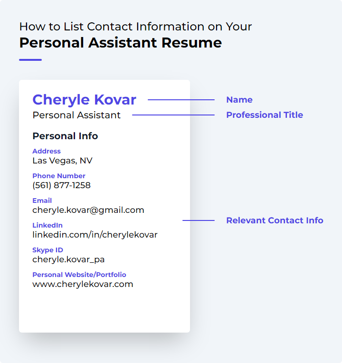Click the purple underline below heading
The image size is (342, 363).
[30, 60]
